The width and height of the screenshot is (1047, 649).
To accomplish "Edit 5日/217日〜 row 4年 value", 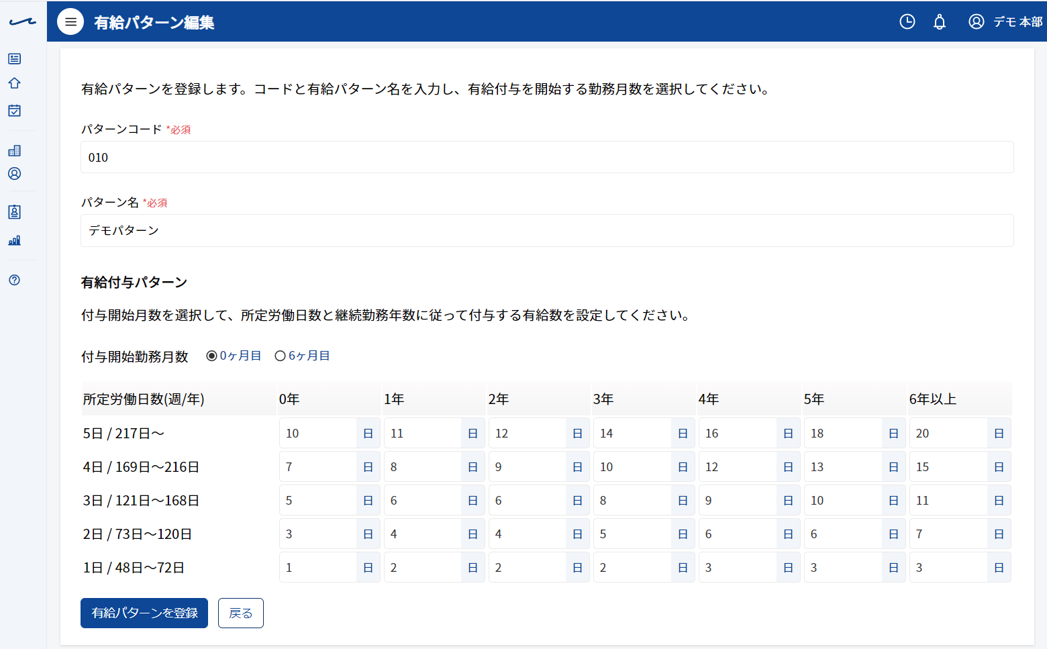I will point(738,433).
